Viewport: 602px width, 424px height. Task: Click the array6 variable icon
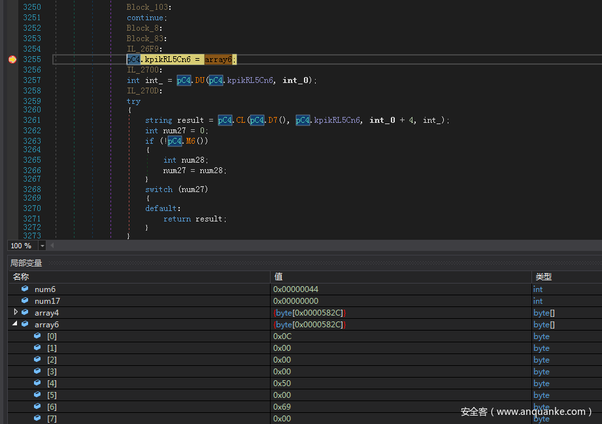click(x=25, y=324)
